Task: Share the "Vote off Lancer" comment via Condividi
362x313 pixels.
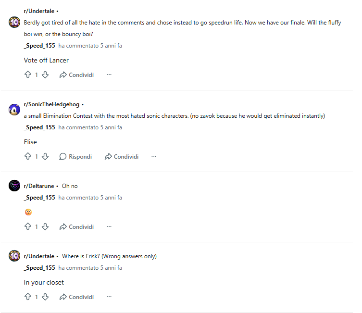Action: click(76, 75)
